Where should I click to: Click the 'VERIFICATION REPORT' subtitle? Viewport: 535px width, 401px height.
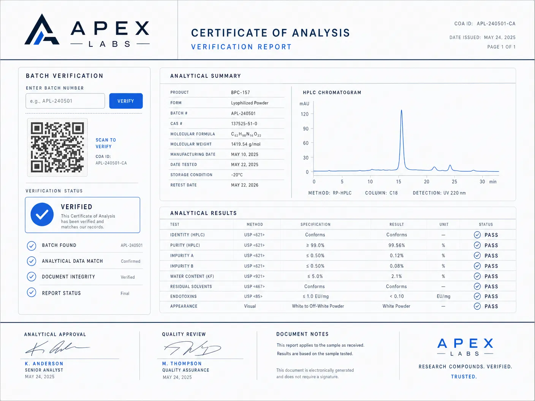(241, 47)
